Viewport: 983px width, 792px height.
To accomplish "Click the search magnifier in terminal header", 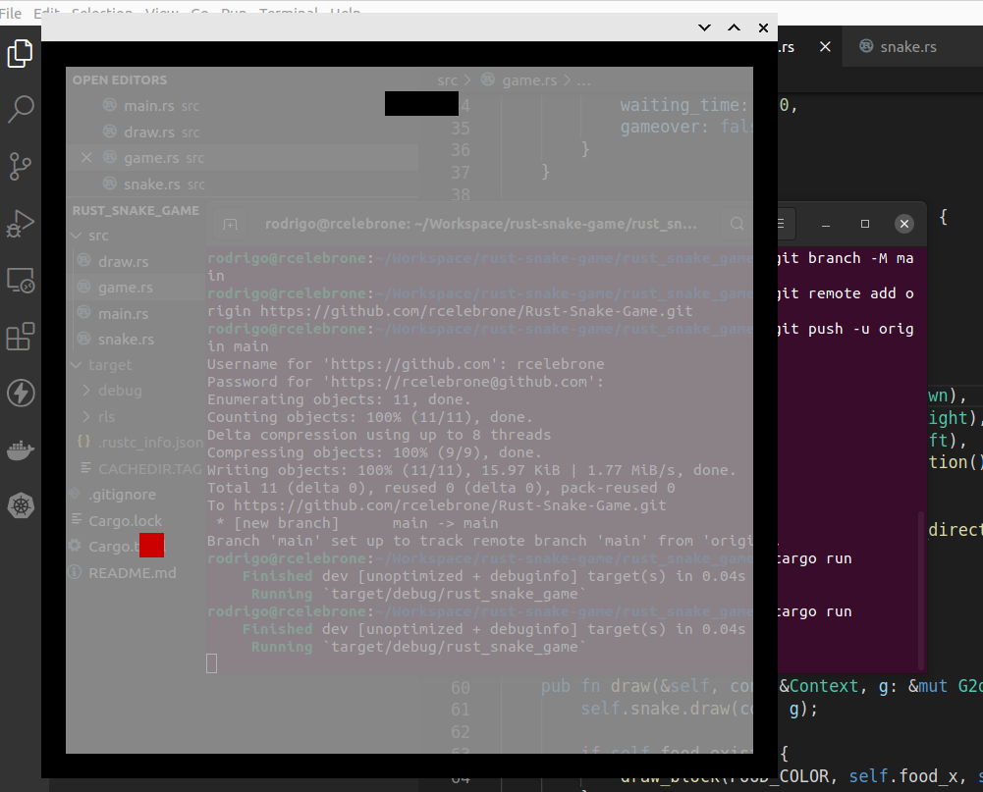I will 736,224.
